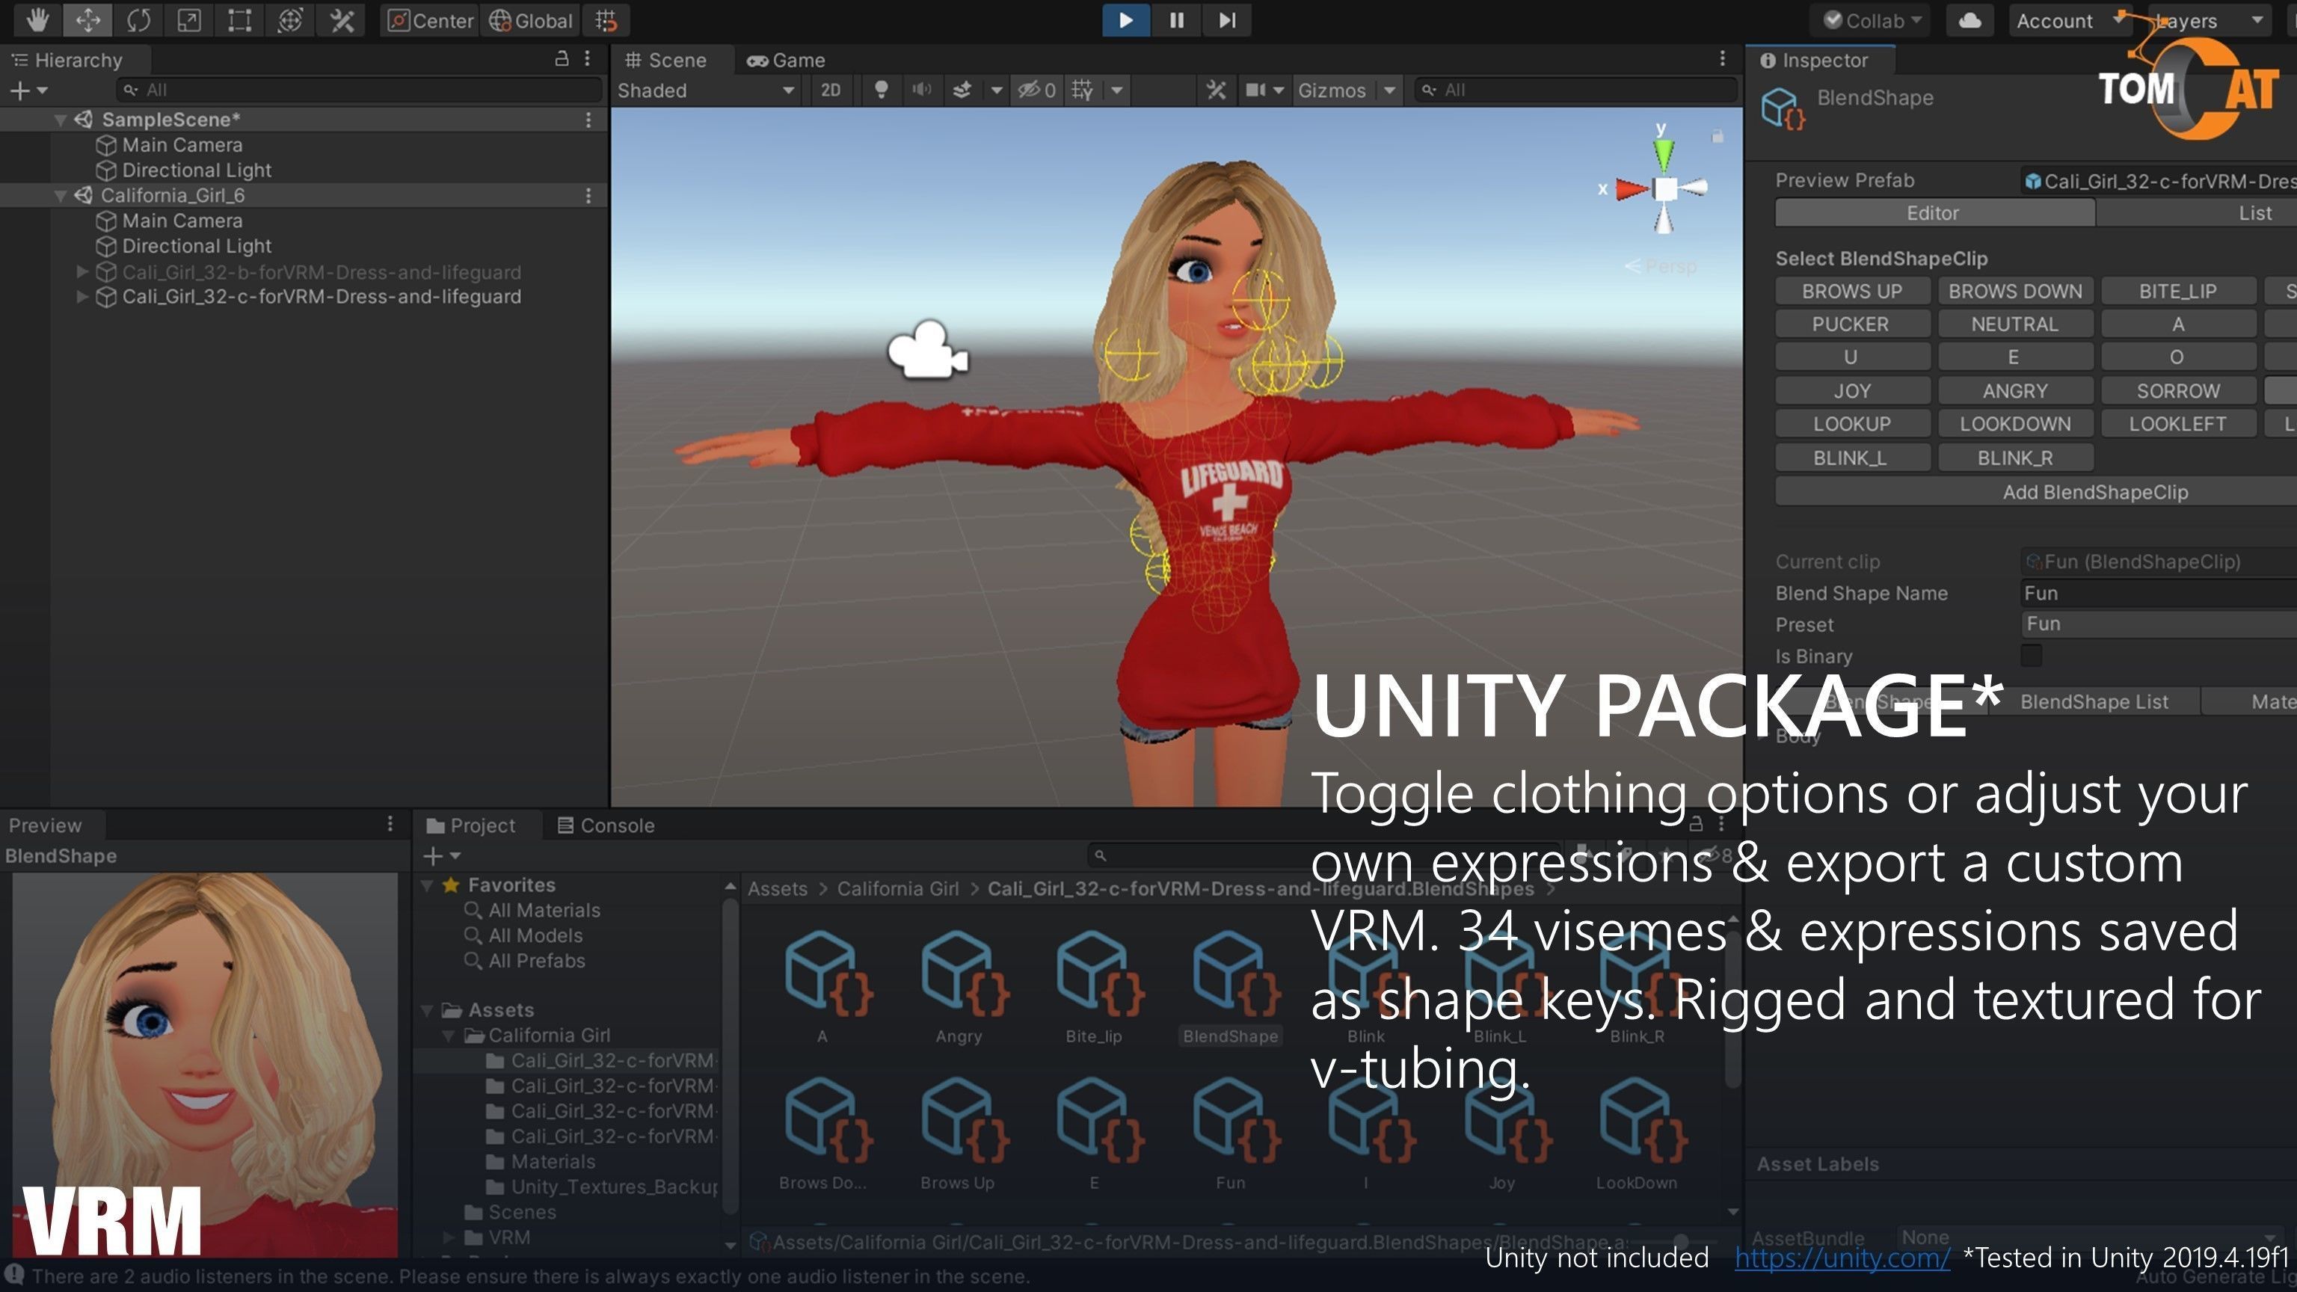Select the combined Transform tool
This screenshot has width=2297, height=1292.
click(291, 19)
